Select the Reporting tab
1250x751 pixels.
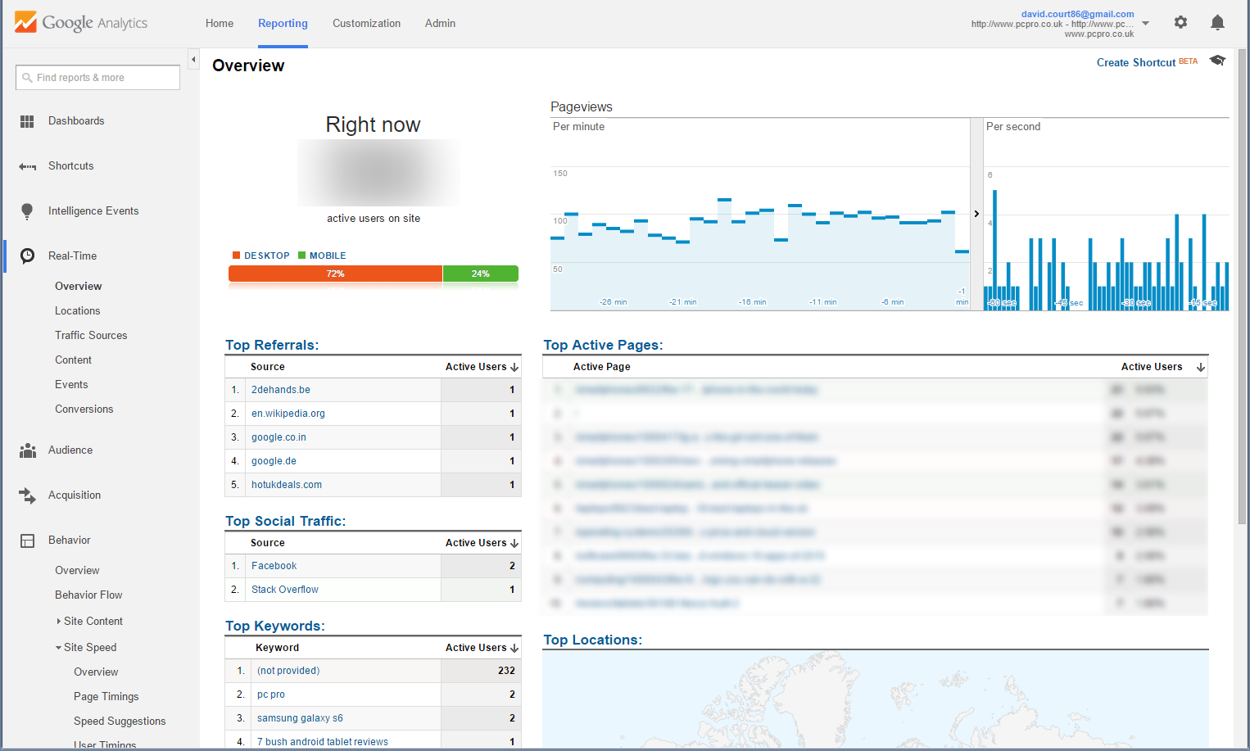(x=283, y=23)
